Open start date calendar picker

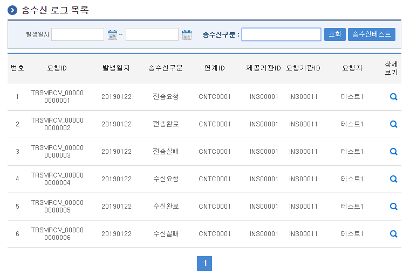(x=112, y=34)
